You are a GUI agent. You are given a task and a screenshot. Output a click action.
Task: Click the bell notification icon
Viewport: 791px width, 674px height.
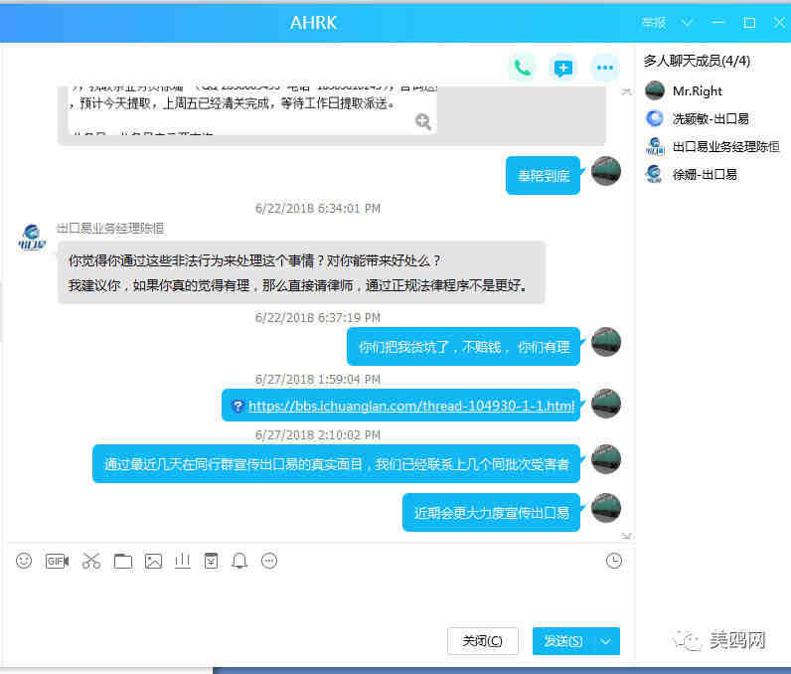click(239, 561)
